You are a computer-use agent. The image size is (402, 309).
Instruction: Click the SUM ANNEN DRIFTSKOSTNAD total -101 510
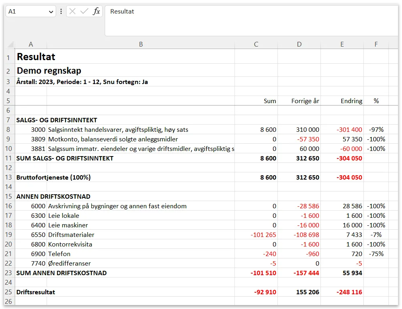[256, 273]
